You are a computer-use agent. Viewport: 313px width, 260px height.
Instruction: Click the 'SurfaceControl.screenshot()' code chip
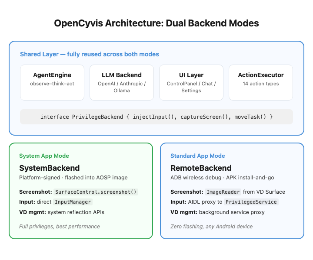(96, 192)
